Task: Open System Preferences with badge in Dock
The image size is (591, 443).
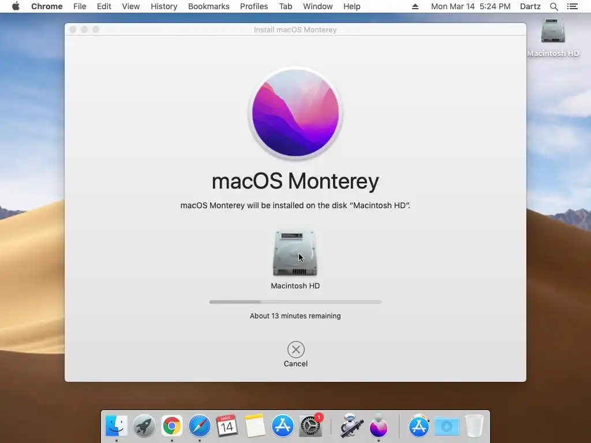Action: coord(311,425)
